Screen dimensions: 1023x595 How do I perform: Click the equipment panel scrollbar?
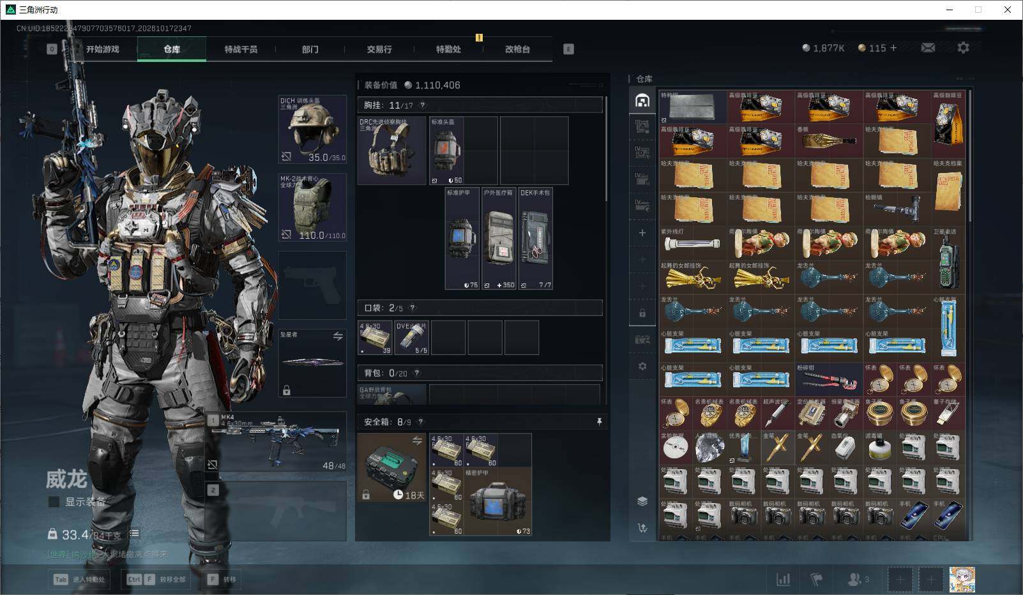click(606, 150)
